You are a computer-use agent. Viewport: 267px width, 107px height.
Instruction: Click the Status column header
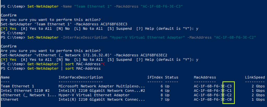pyautogui.click(x=172, y=77)
